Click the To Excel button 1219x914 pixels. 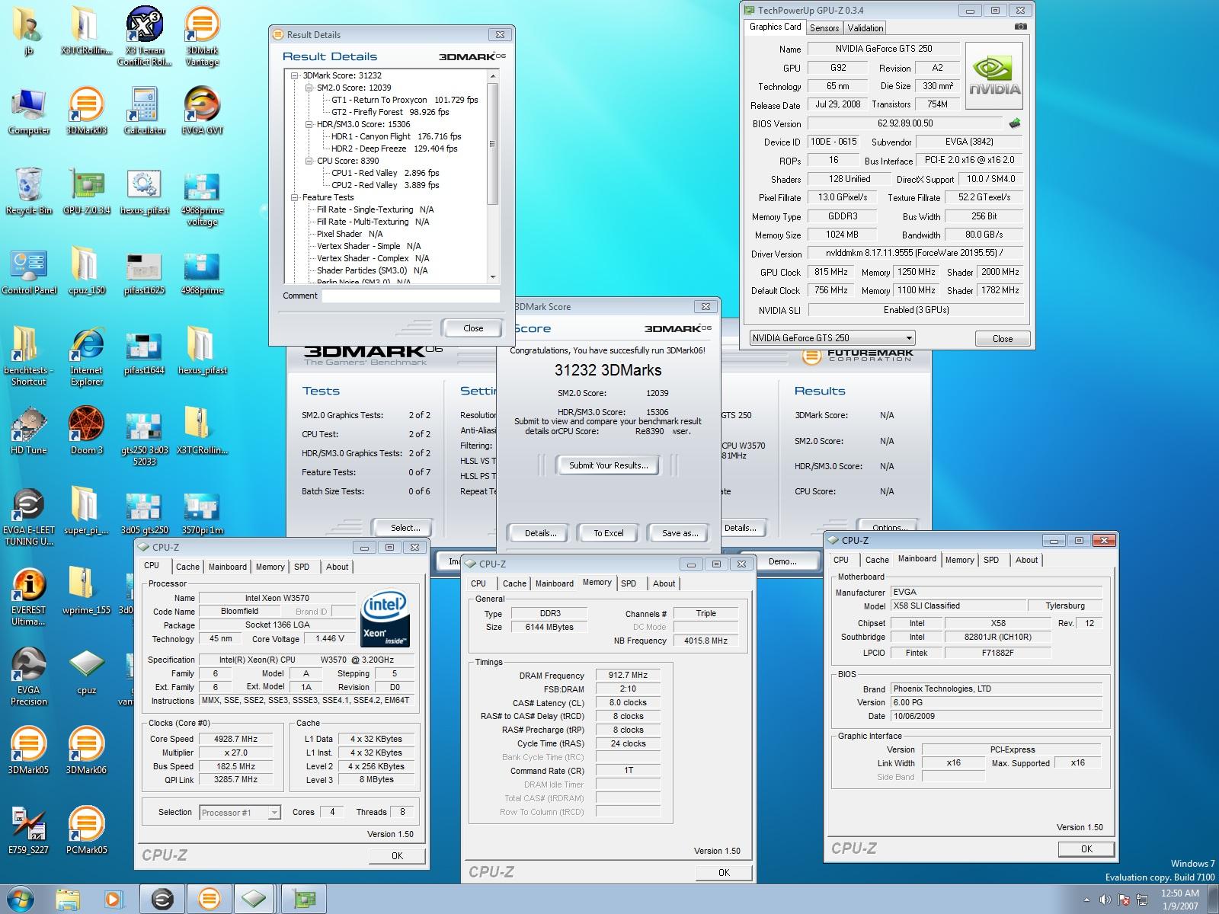coord(609,533)
